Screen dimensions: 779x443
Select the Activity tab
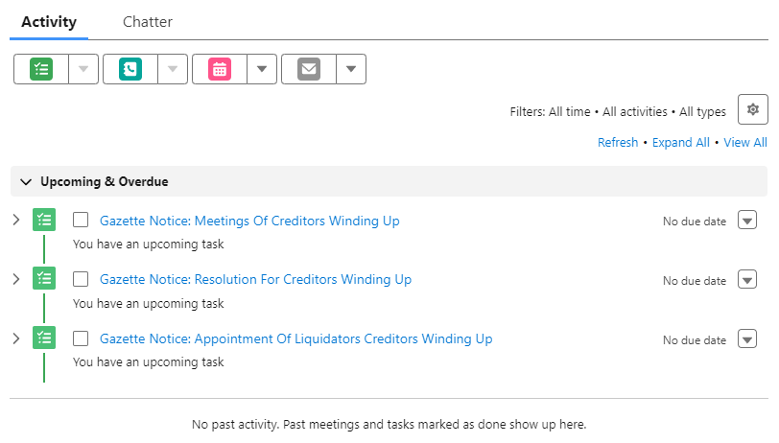[49, 22]
